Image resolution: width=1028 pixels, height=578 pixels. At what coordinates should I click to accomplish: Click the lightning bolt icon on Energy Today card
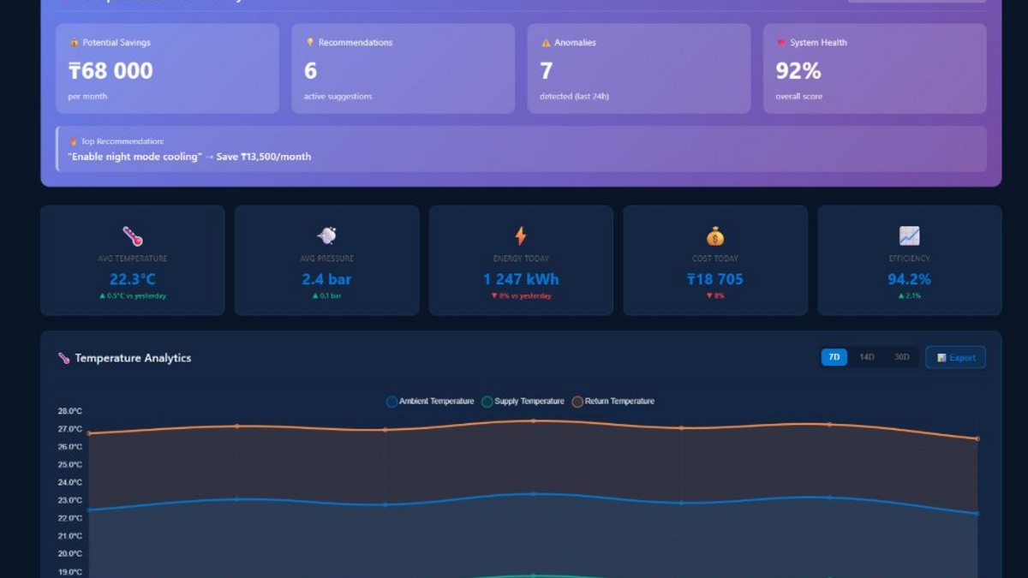click(x=520, y=236)
